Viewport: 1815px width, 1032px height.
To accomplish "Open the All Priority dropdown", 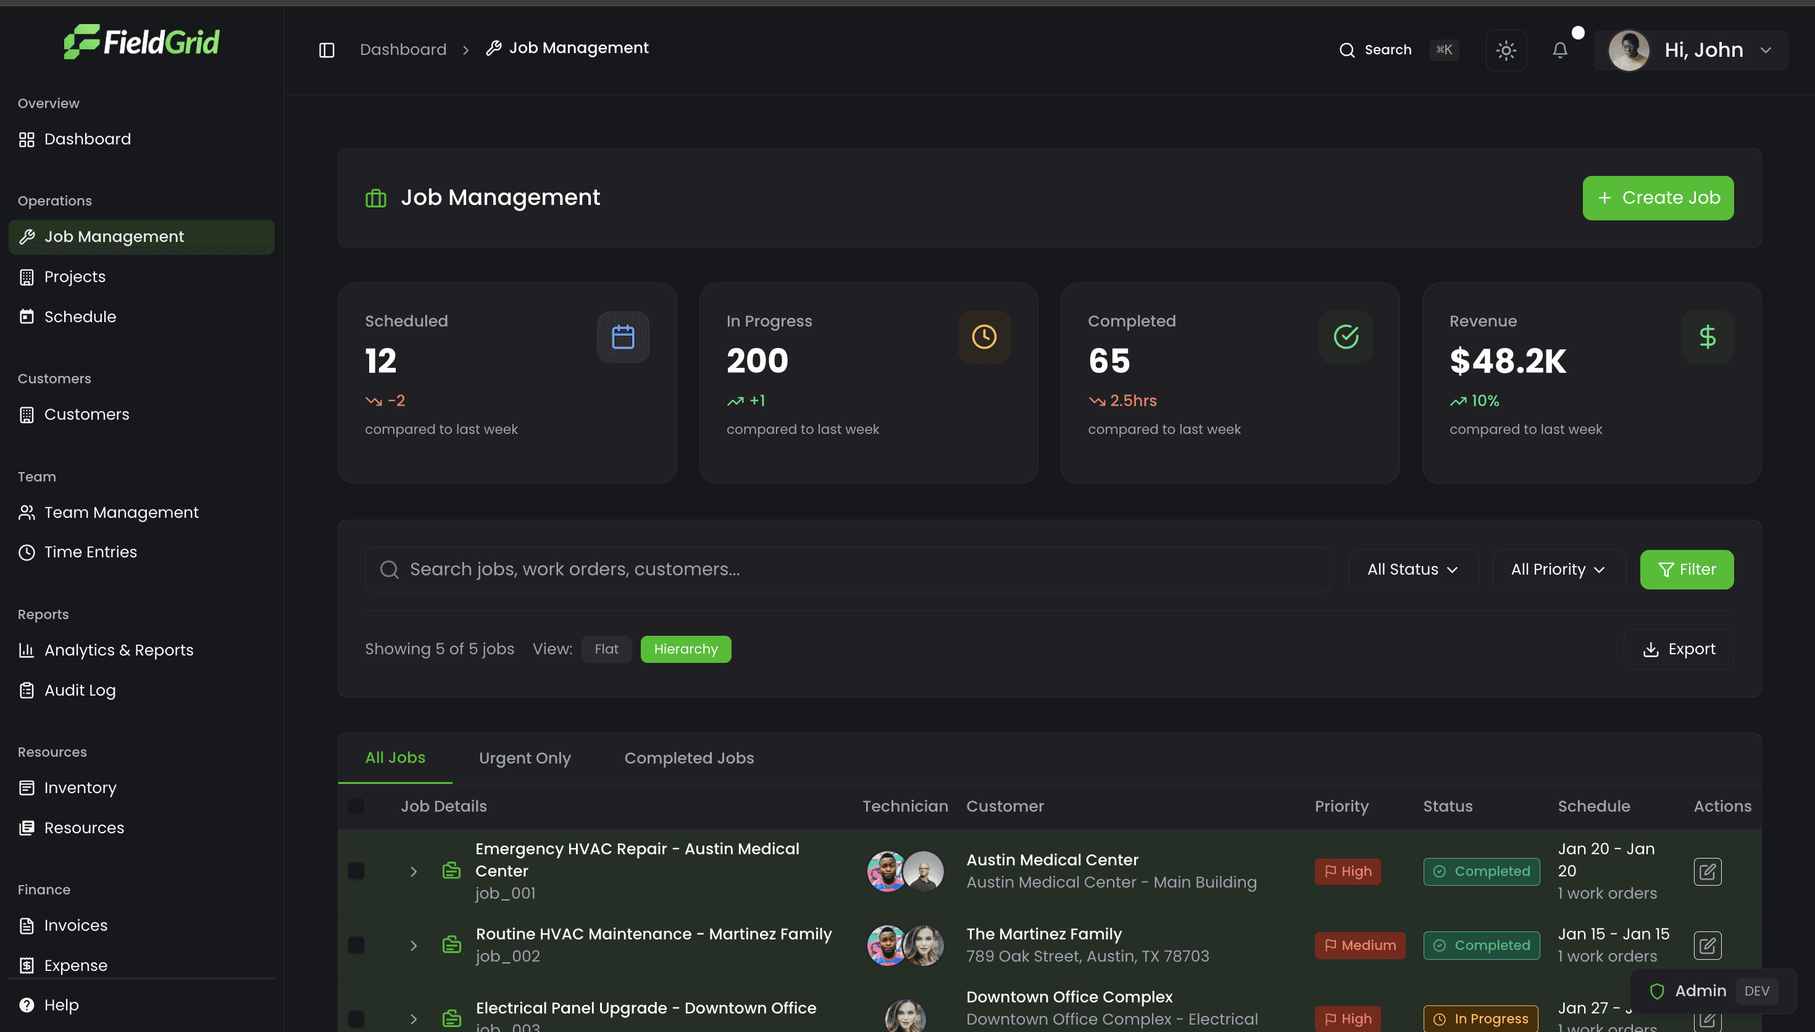I will click(1558, 570).
